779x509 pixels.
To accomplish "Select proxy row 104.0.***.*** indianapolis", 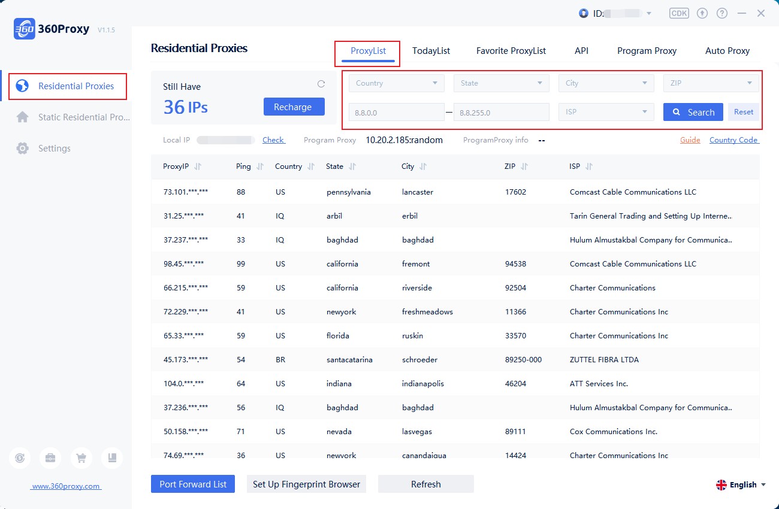I will coord(455,384).
